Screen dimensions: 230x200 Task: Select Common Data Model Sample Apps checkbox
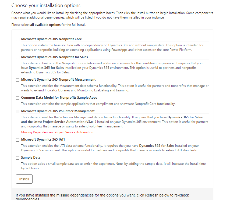coord(17,98)
